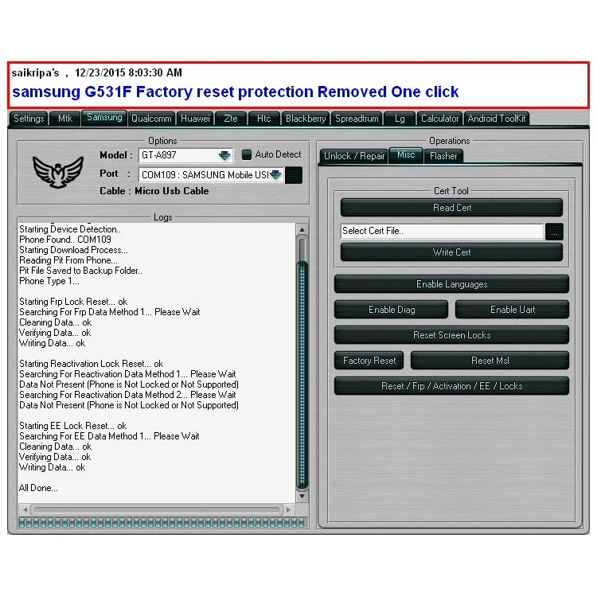
Task: Click 'Pit File Saved to Backup Folder..' line
Action: click(x=80, y=271)
